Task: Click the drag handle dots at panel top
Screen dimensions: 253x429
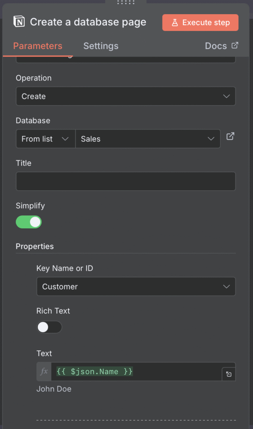Action: click(126, 3)
